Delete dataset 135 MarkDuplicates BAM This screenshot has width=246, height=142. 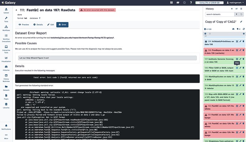click(x=244, y=77)
